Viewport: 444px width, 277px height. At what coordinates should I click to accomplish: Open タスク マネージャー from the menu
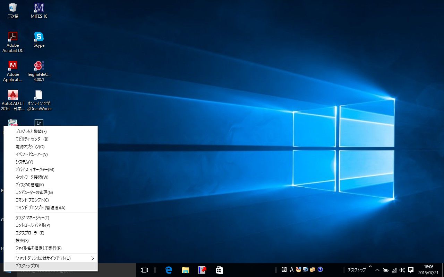click(32, 218)
